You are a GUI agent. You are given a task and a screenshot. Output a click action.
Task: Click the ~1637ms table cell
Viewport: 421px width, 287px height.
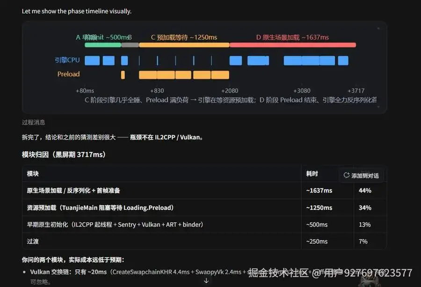(x=319, y=191)
